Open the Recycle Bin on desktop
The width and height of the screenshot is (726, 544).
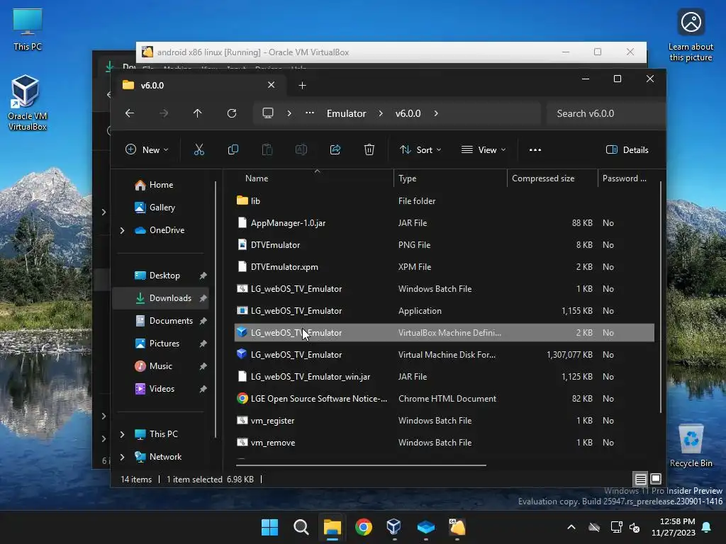[691, 446]
